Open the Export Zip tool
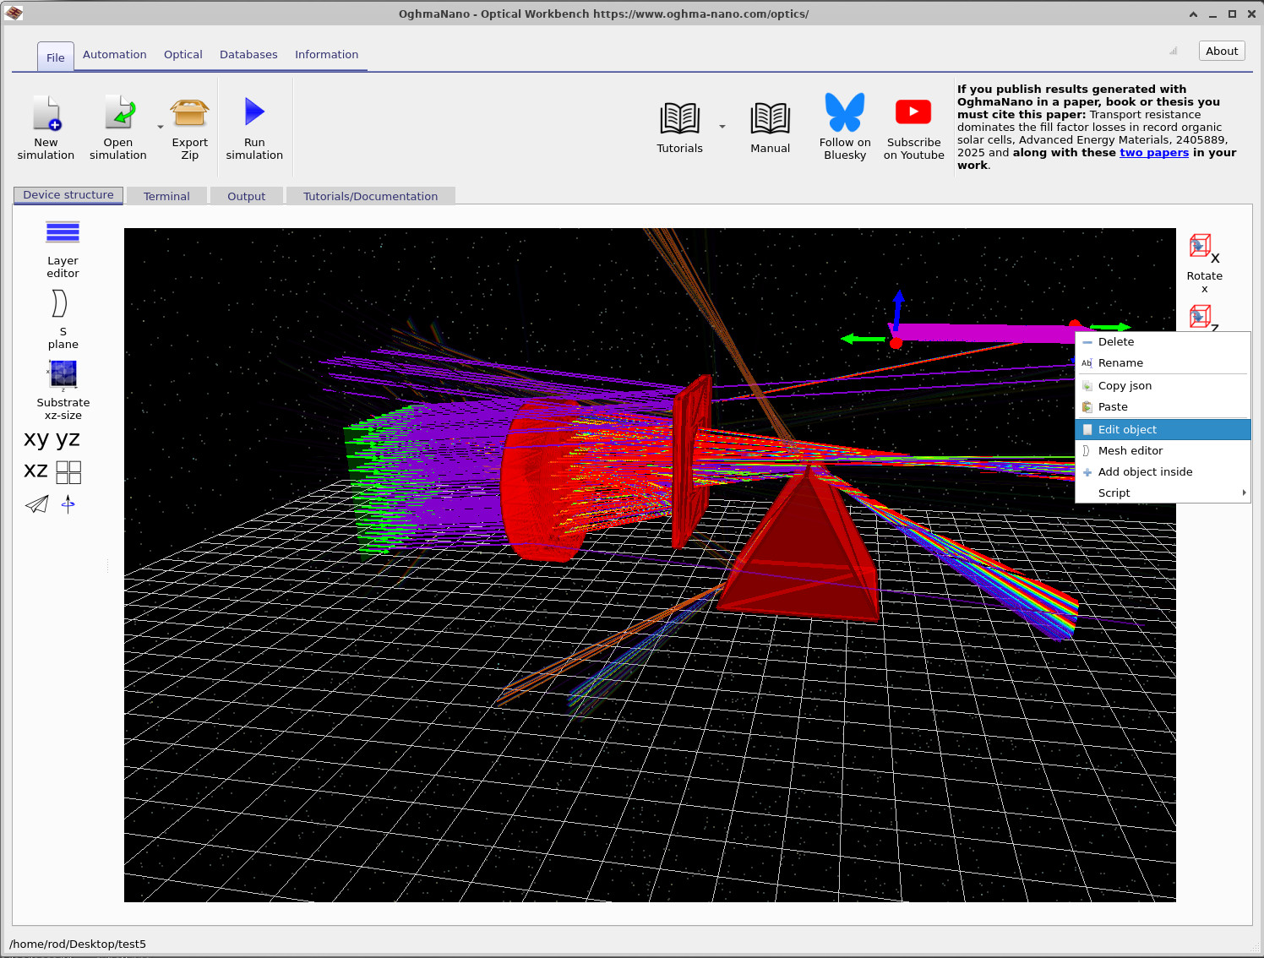 click(x=189, y=125)
